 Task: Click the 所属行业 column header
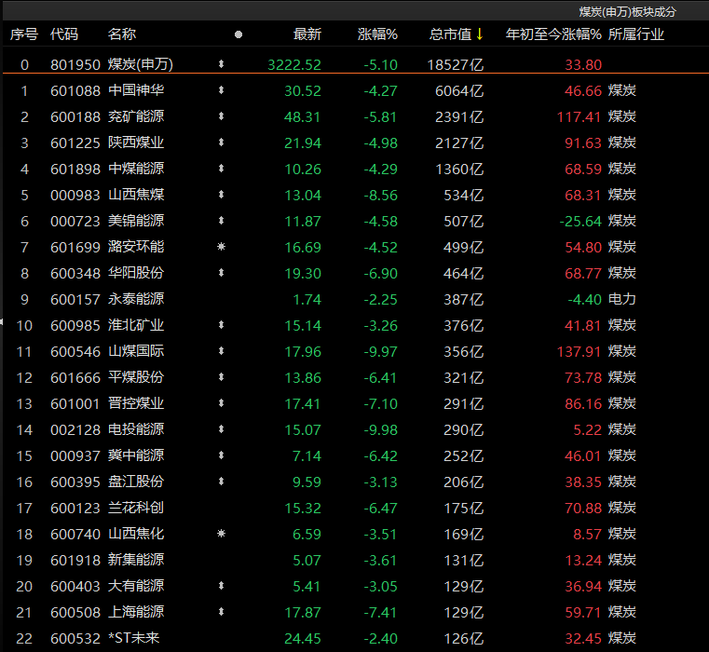point(636,34)
